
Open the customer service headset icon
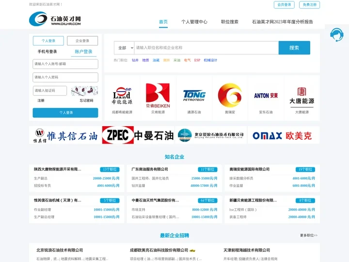tap(337, 34)
